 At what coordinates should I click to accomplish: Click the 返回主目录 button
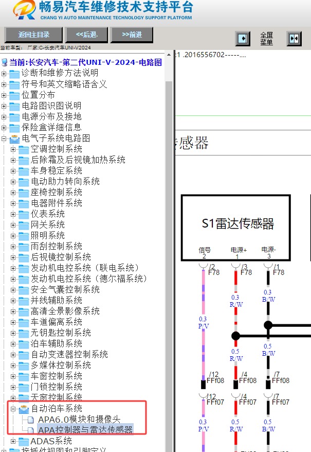[x=34, y=35]
